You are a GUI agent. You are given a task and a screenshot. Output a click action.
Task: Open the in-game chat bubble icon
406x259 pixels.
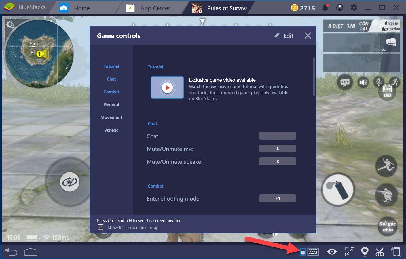pos(345,83)
